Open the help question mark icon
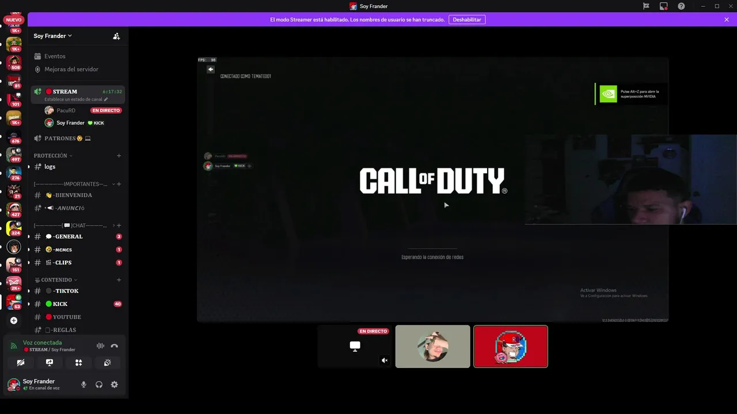Image resolution: width=737 pixels, height=414 pixels. click(681, 6)
